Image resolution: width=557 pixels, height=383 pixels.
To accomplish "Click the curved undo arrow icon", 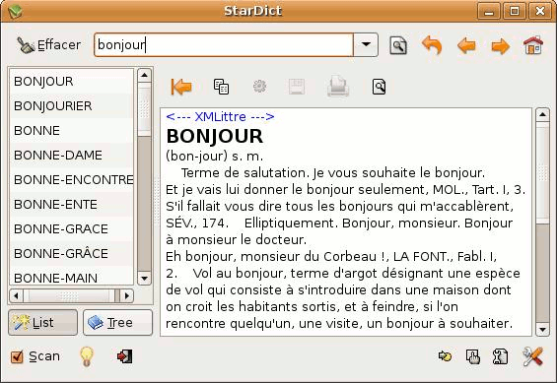I will (x=432, y=45).
